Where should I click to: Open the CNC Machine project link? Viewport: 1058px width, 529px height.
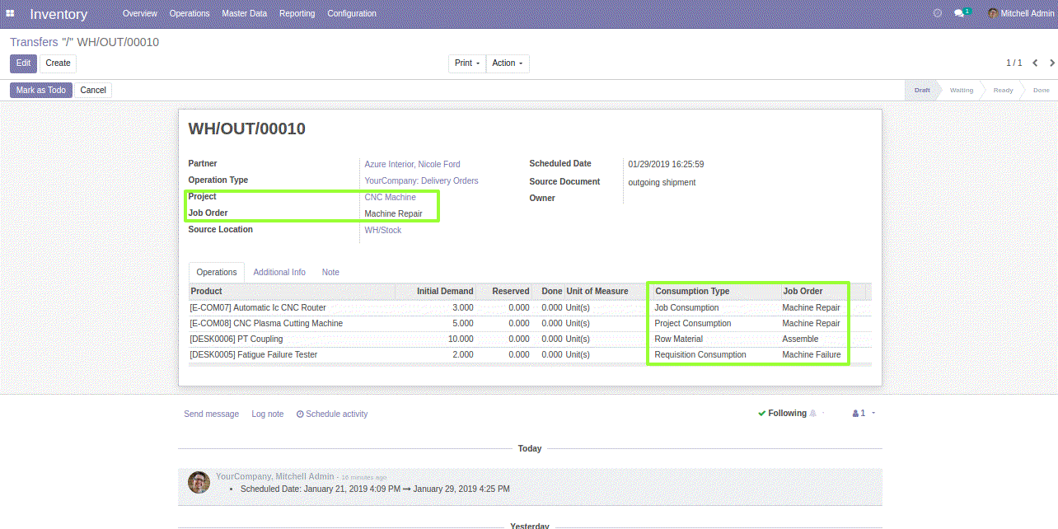pos(391,197)
